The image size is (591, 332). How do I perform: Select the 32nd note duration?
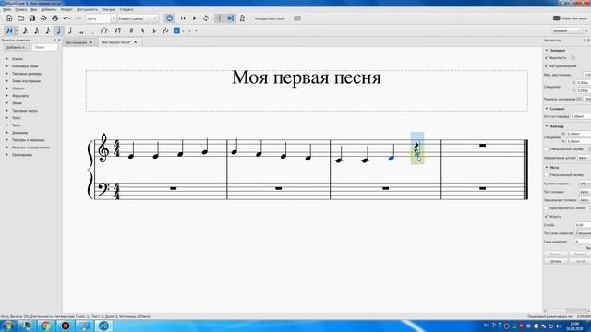tap(25, 30)
